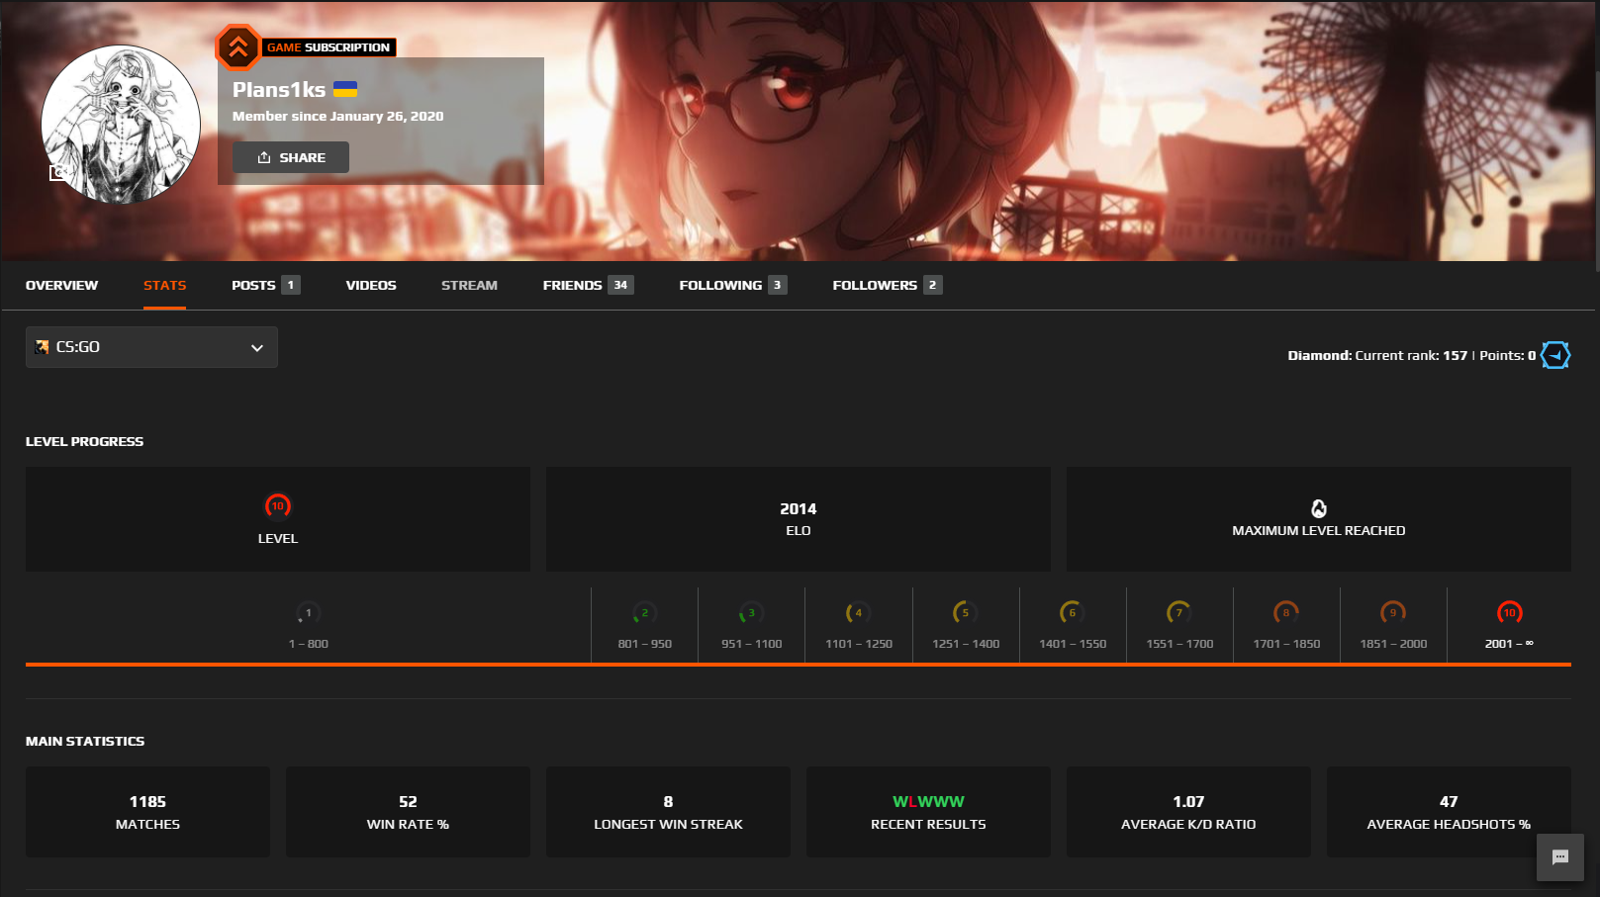Click the 1.07 Average K/D Ratio card
Screen dimensions: 1600x897
pos(1188,812)
